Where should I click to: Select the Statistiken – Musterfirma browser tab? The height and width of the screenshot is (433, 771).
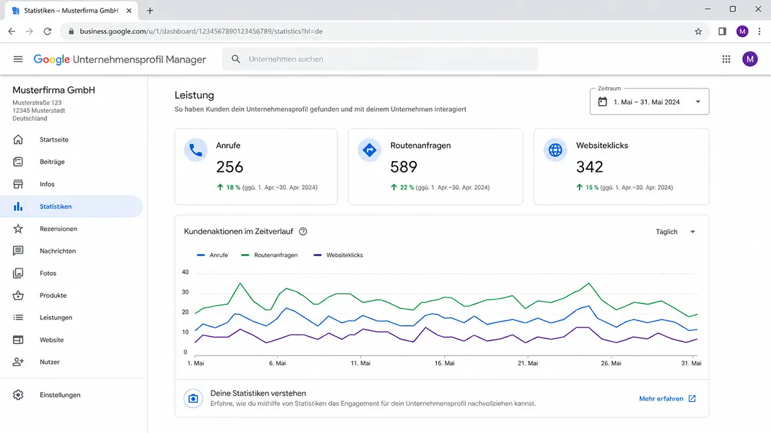[x=71, y=11]
